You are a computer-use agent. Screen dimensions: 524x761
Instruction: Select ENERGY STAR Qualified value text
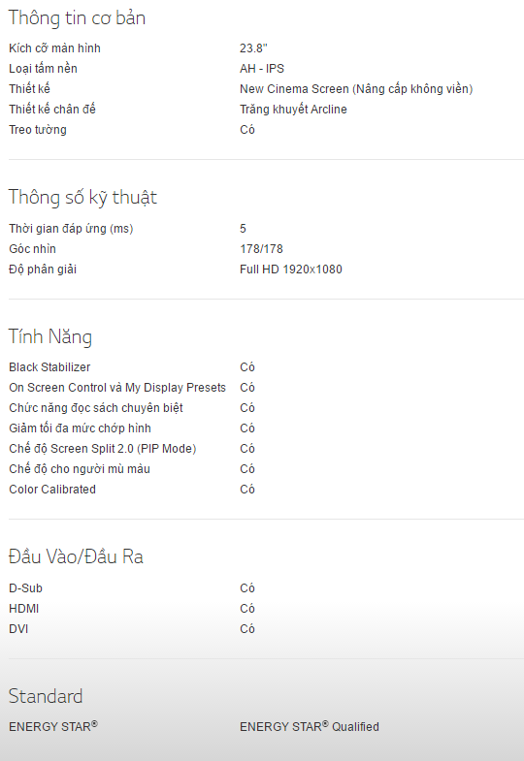(x=310, y=726)
